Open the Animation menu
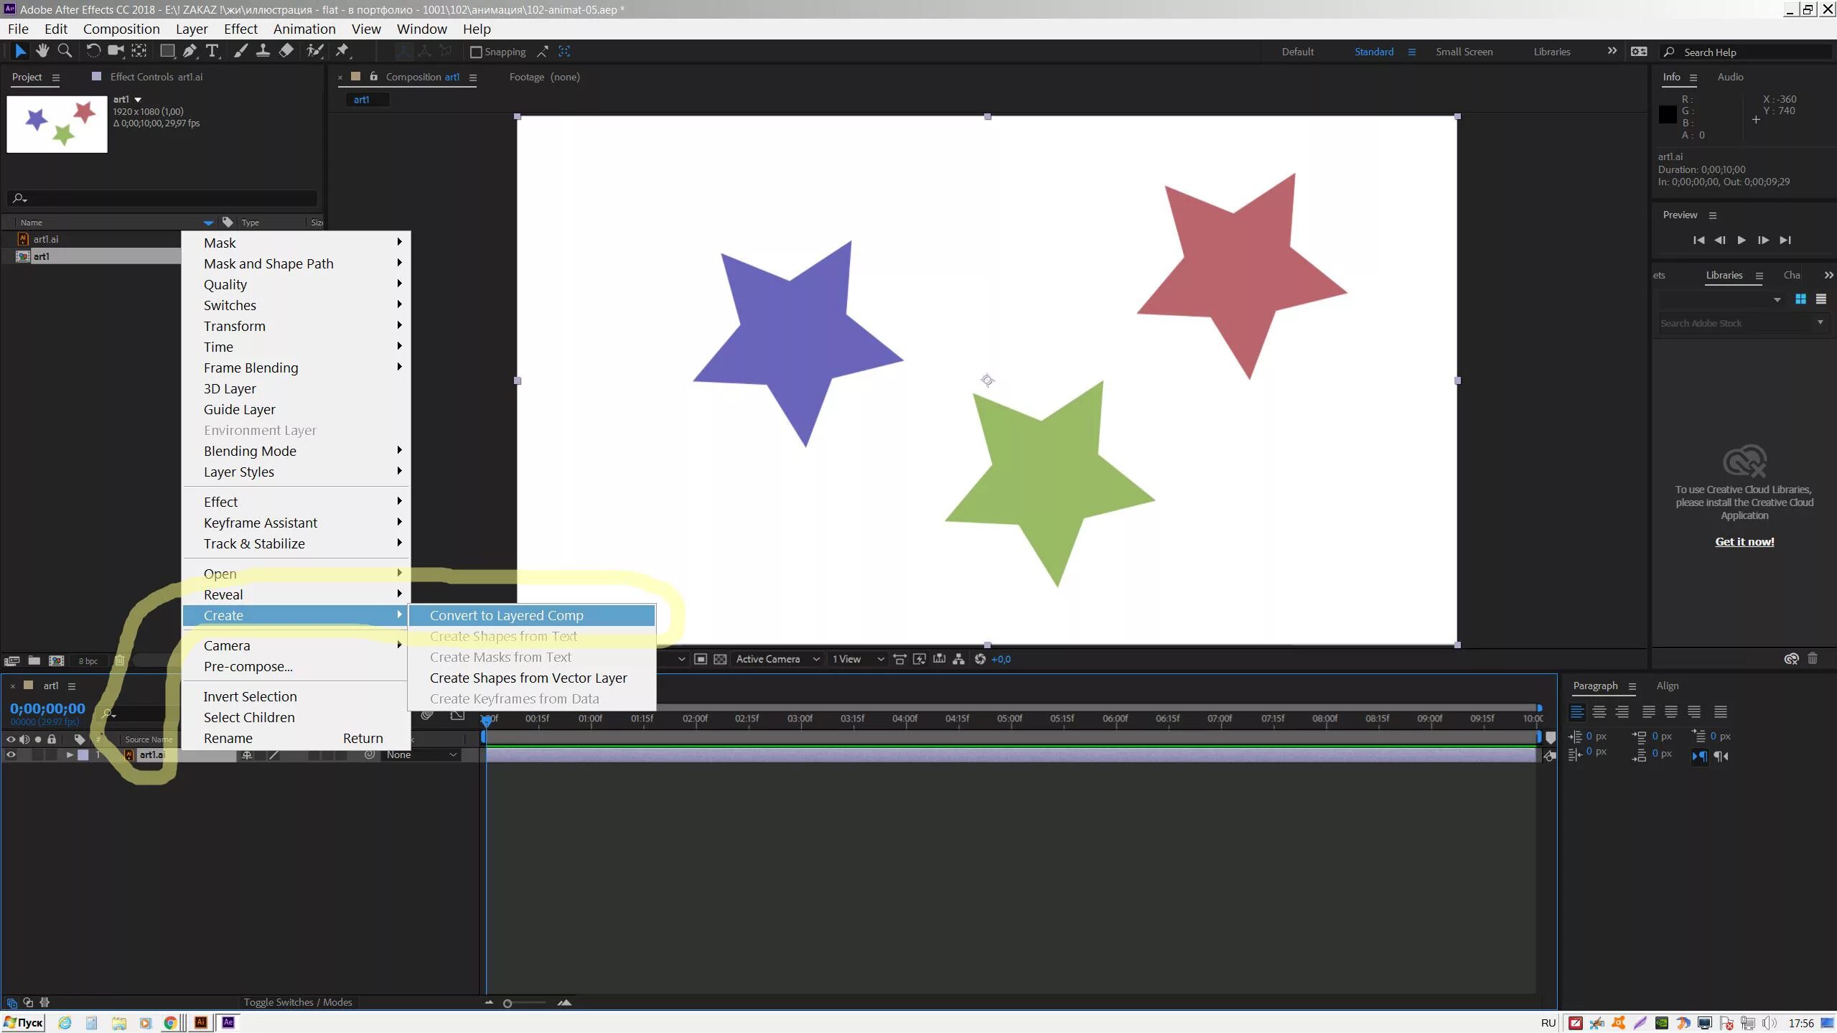 (304, 29)
